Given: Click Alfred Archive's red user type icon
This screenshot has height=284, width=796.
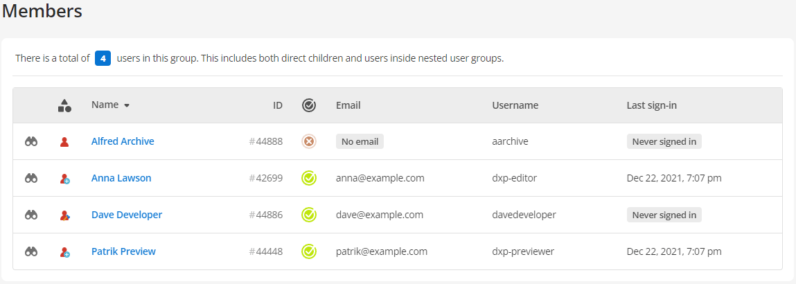Looking at the screenshot, I should click(64, 141).
